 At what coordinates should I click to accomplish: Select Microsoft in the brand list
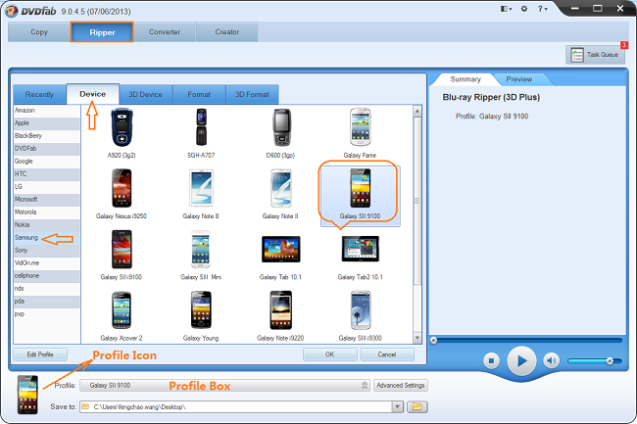(x=47, y=199)
